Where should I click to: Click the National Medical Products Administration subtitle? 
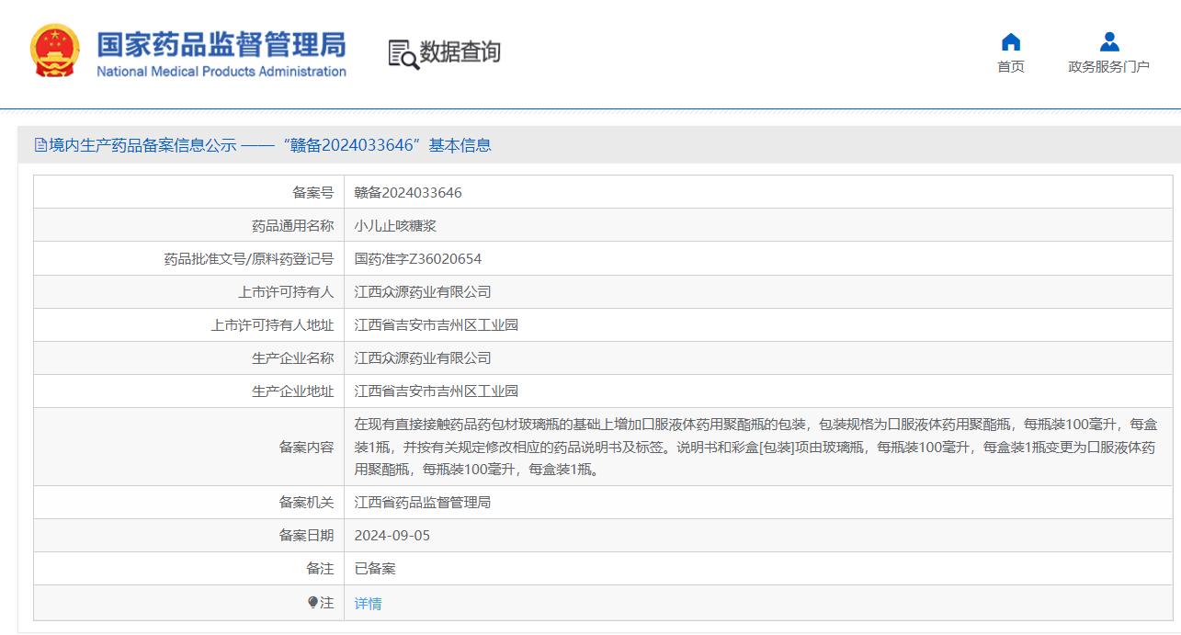pos(221,72)
